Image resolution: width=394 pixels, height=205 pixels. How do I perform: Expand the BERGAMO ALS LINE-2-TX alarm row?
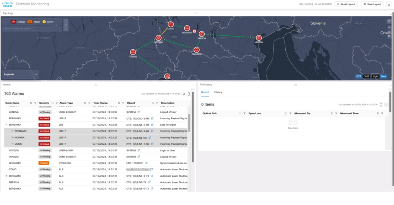pos(6,176)
